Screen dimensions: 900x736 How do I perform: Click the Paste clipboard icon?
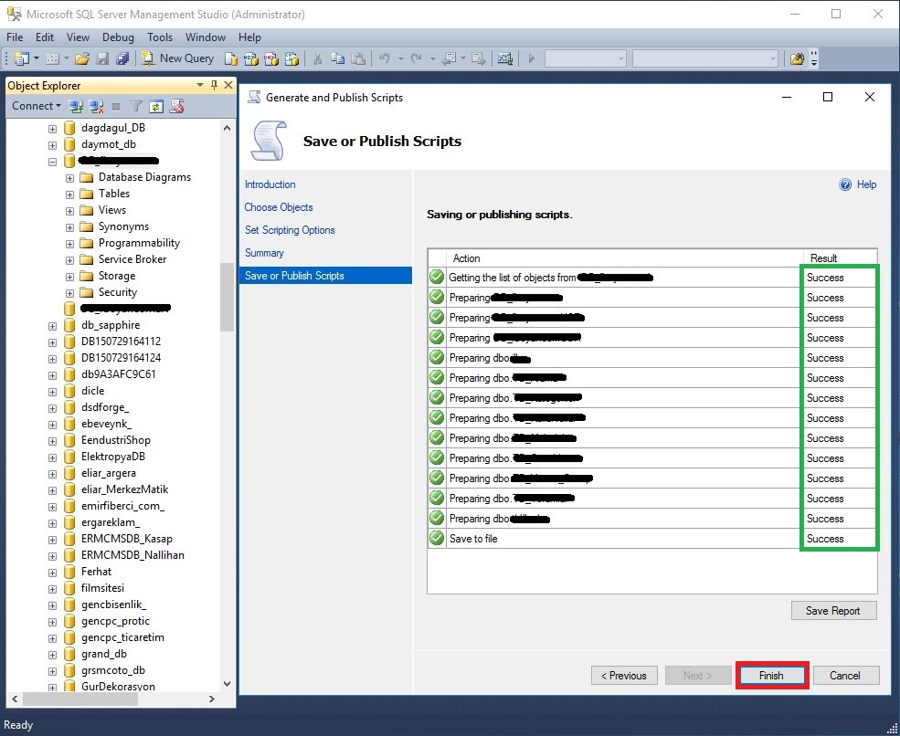coord(358,58)
